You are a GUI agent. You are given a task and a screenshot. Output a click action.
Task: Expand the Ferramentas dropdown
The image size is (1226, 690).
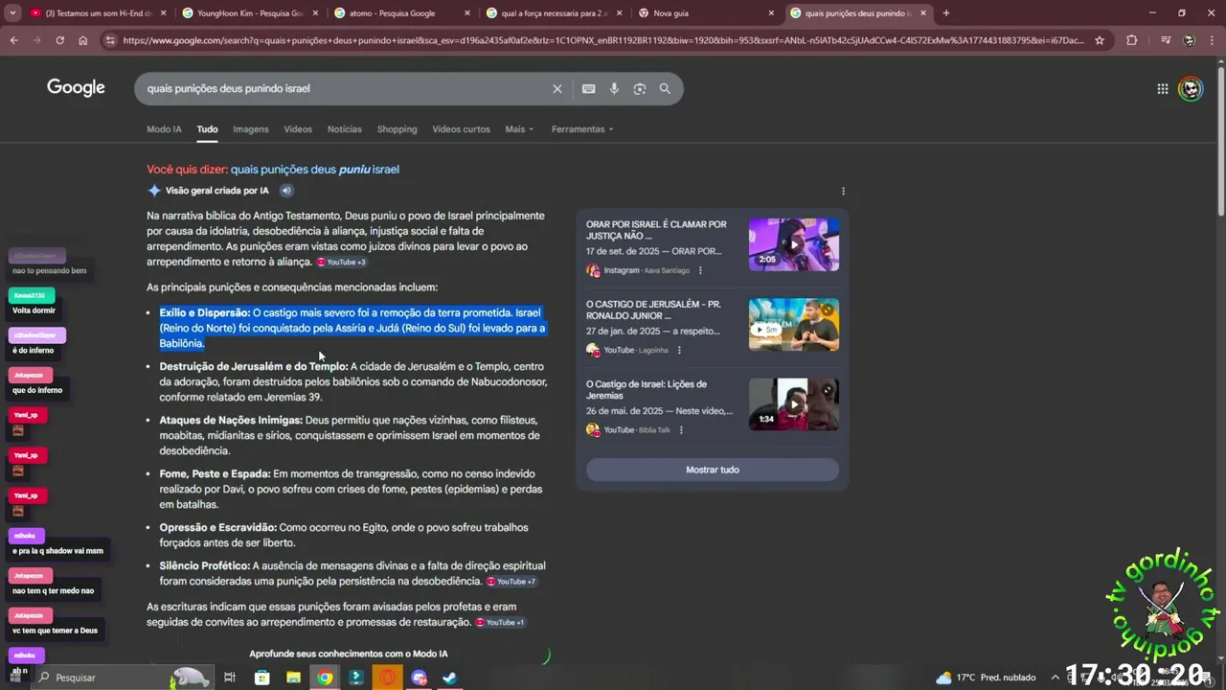582,129
